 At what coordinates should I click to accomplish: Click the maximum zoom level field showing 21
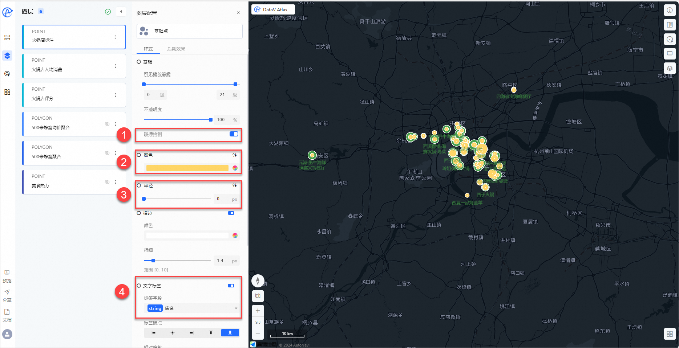pos(228,95)
